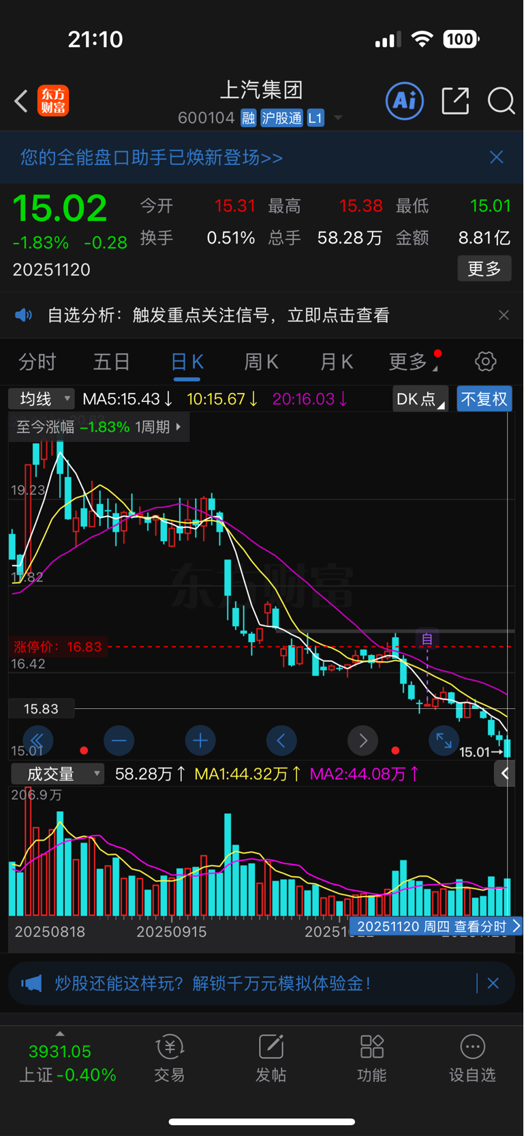Tap the 更多 quote details button
The height and width of the screenshot is (1136, 524).
[484, 268]
